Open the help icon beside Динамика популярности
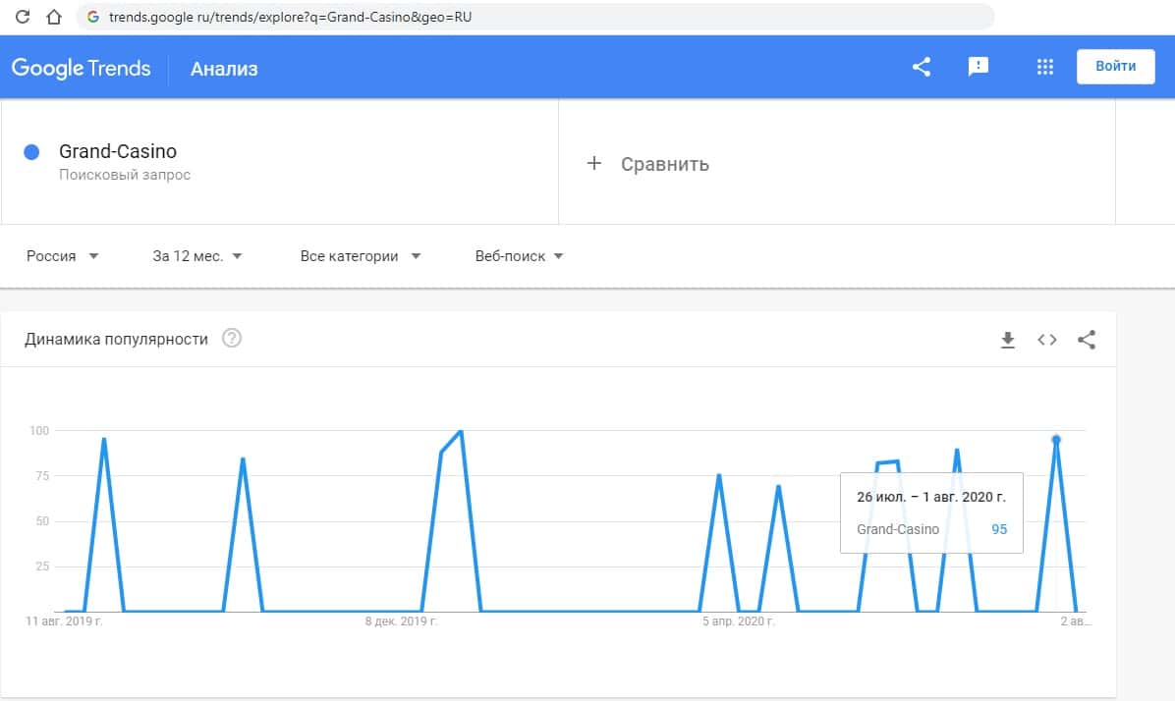This screenshot has height=701, width=1175. click(232, 339)
